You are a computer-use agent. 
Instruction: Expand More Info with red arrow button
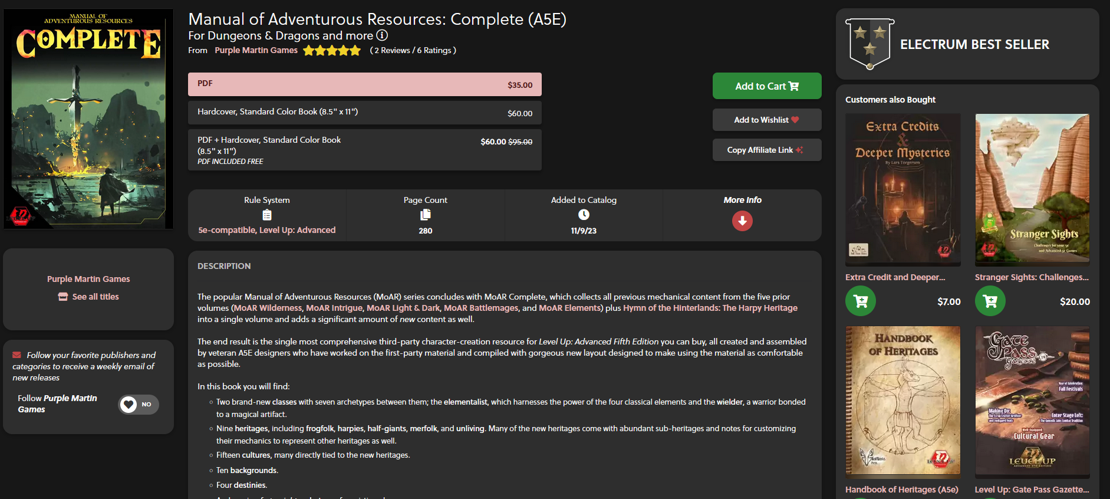742,221
